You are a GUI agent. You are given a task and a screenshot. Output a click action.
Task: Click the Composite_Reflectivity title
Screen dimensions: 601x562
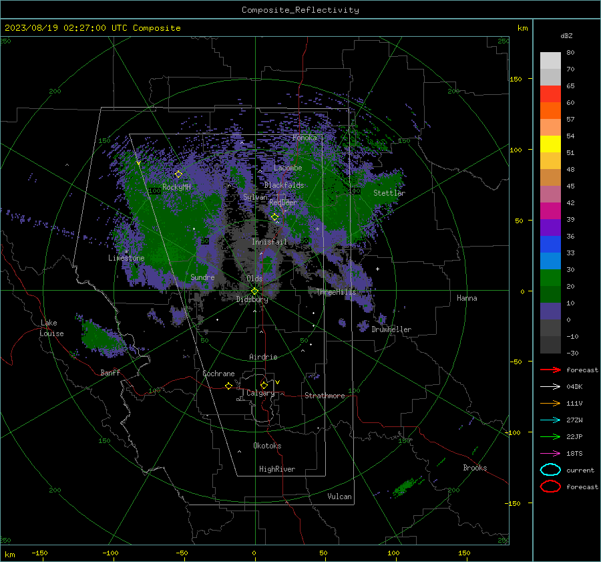(300, 10)
